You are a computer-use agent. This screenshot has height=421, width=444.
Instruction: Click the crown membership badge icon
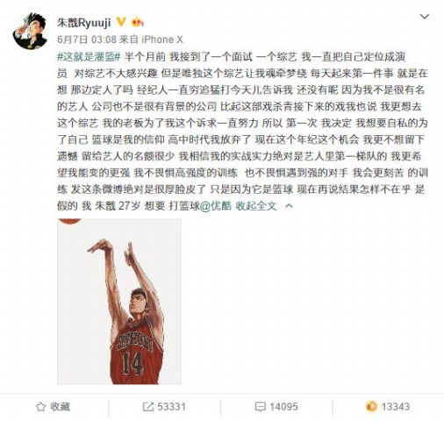pyautogui.click(x=137, y=22)
